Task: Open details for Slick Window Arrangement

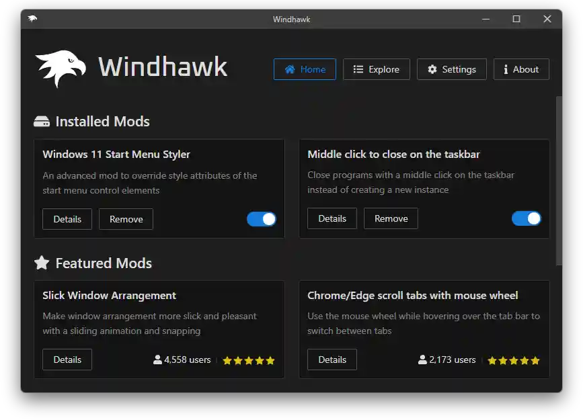Action: pos(67,360)
